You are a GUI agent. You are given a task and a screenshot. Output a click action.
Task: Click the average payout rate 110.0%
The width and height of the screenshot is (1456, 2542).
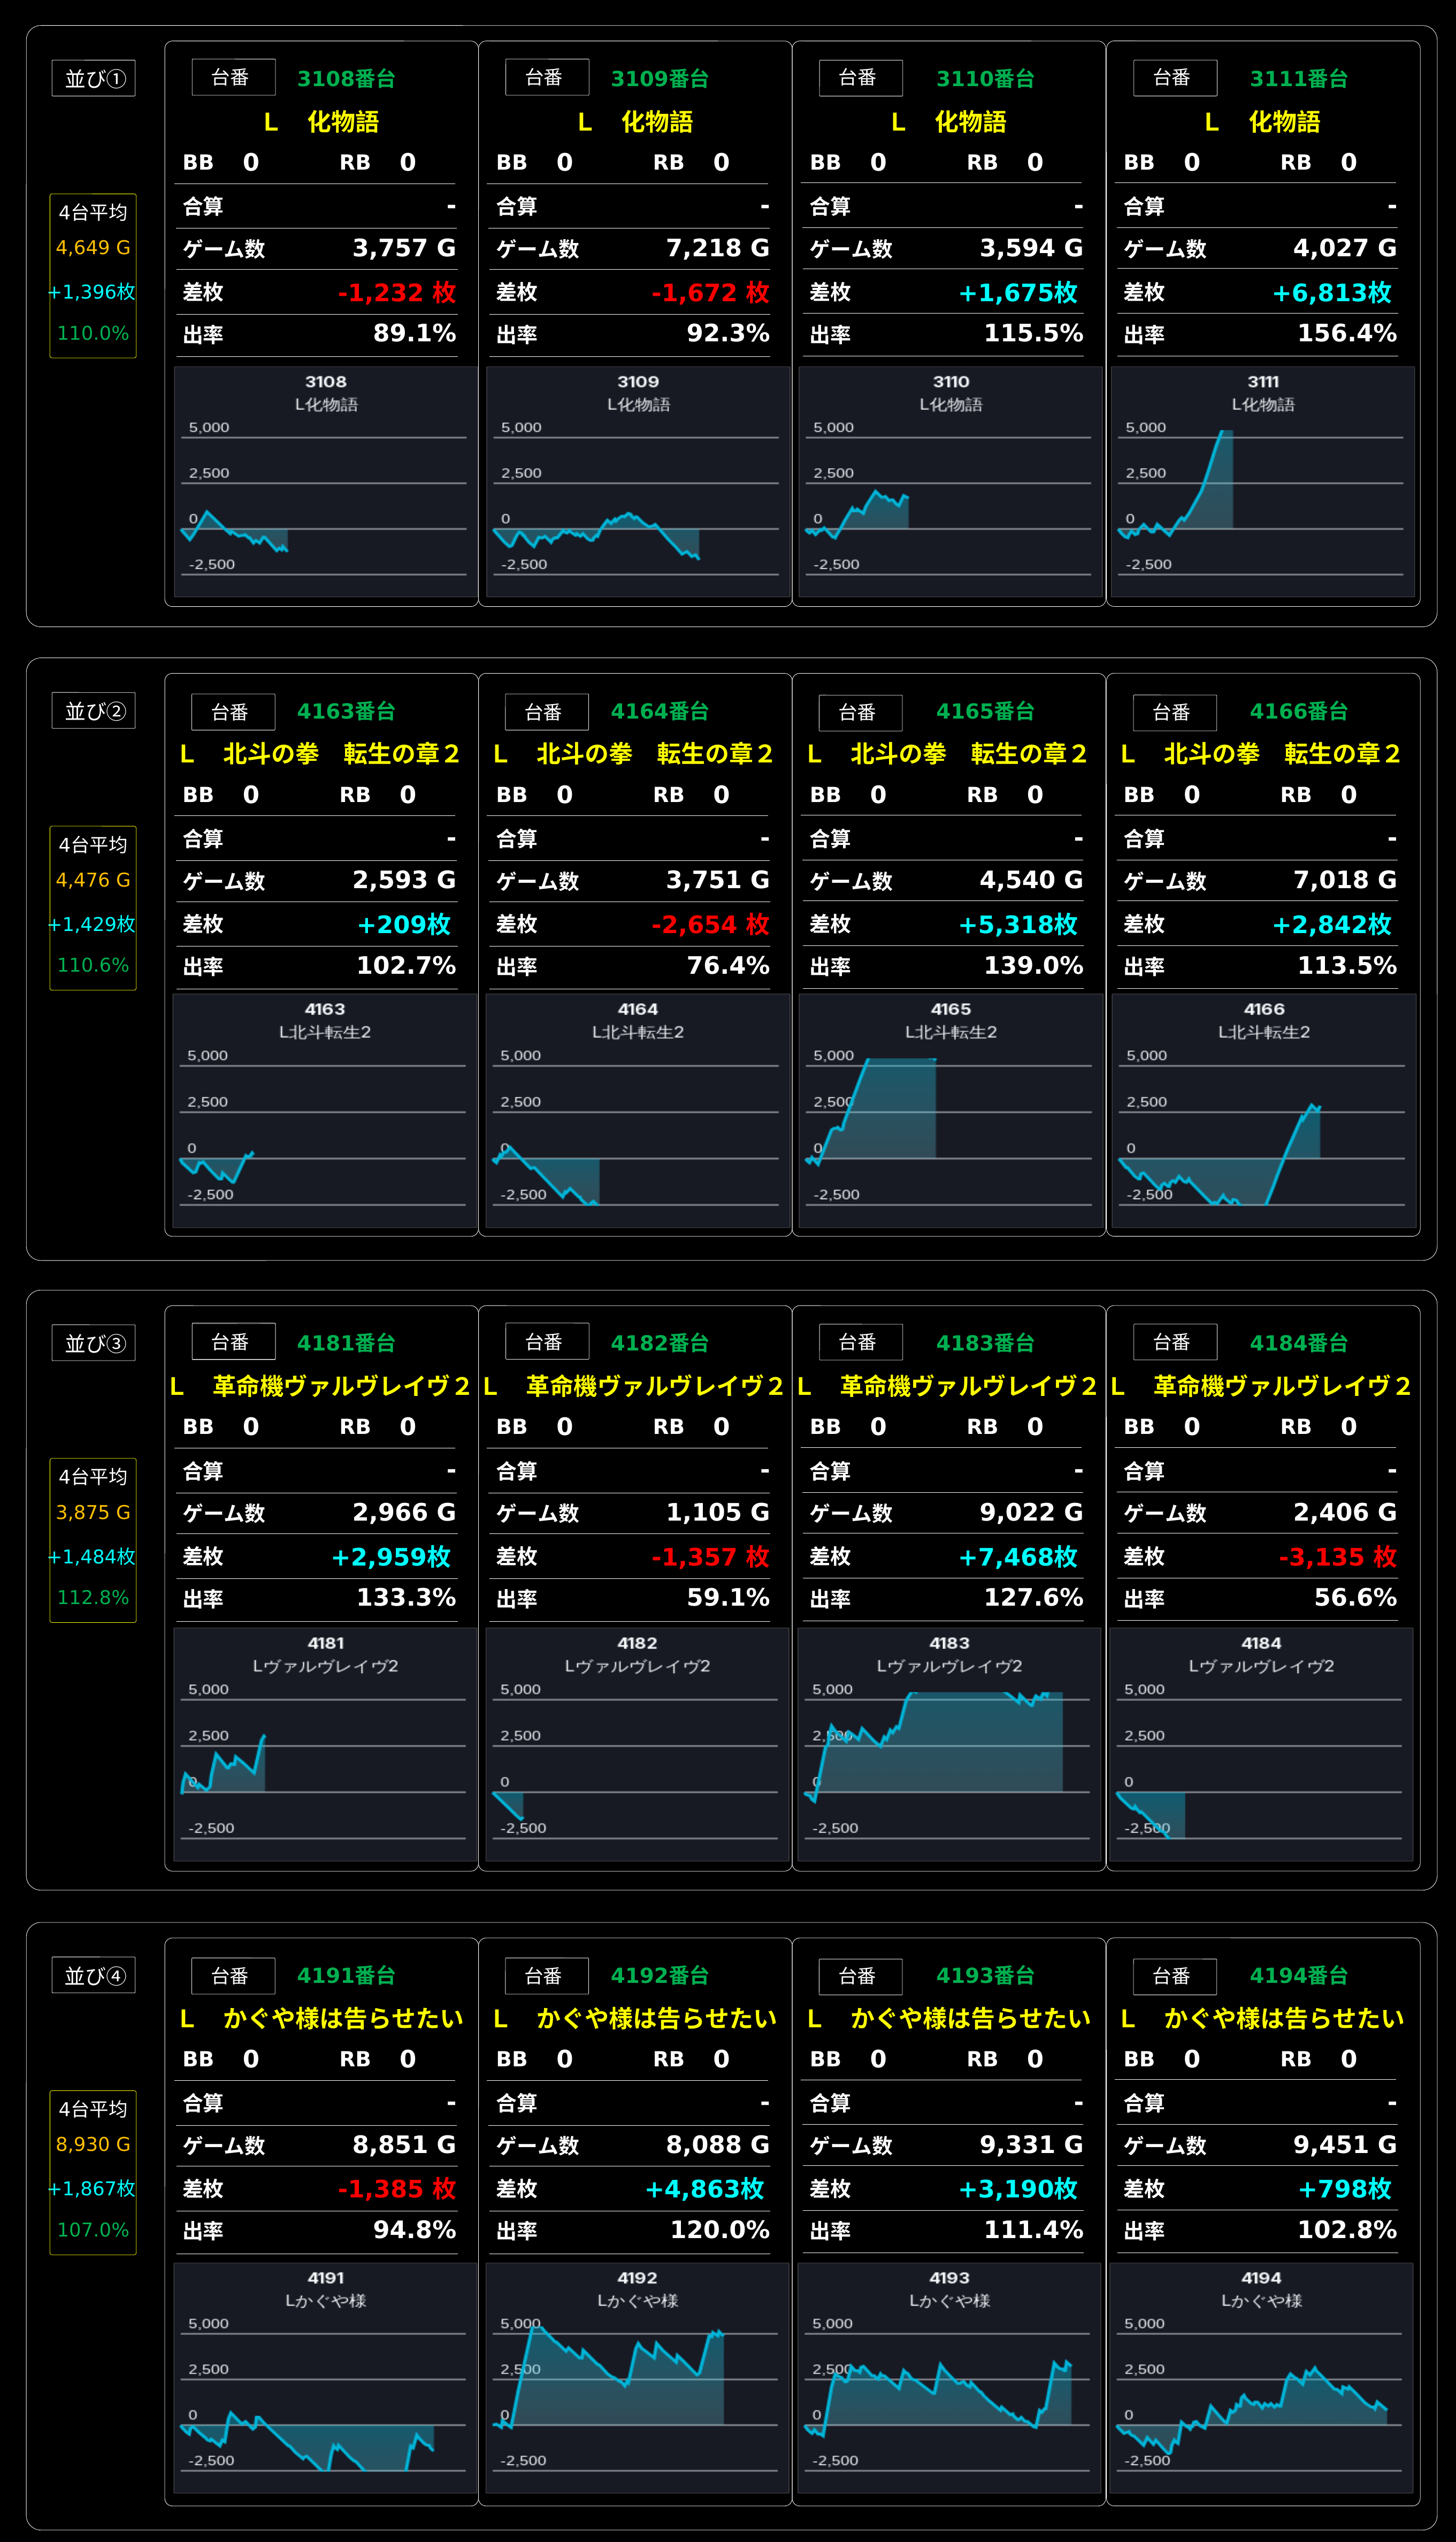pyautogui.click(x=93, y=333)
